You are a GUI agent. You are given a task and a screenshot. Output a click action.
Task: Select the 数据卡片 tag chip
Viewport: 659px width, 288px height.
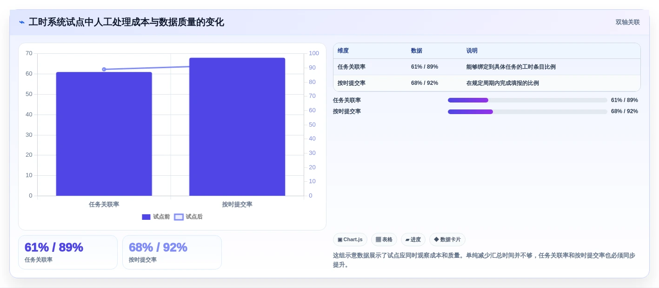click(x=447, y=239)
